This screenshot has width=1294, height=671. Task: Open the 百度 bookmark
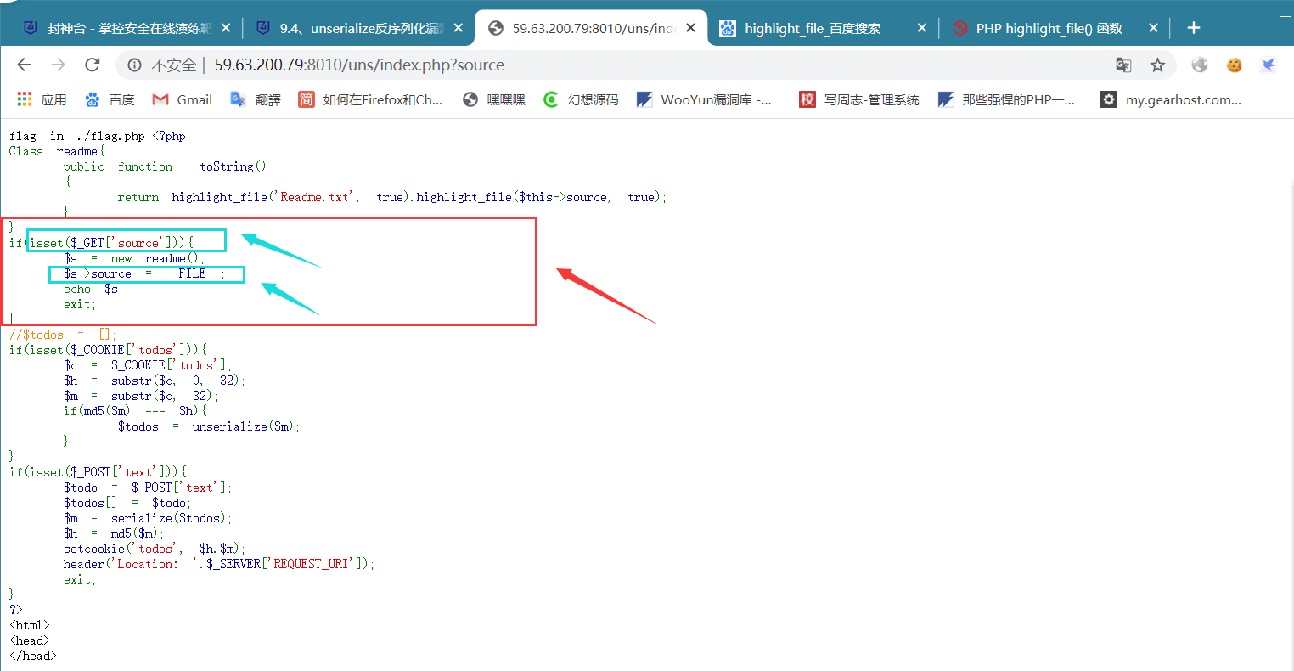point(110,99)
